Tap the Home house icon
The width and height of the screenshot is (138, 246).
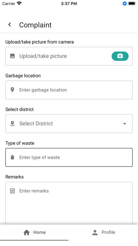27,232
